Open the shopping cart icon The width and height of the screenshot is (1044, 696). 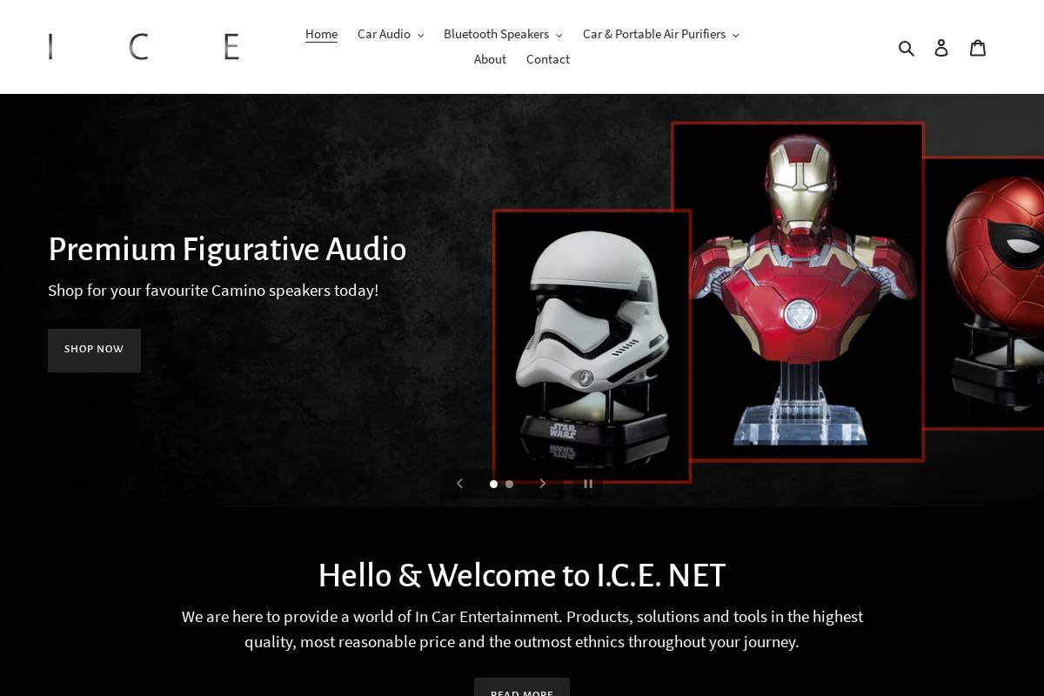[978, 48]
